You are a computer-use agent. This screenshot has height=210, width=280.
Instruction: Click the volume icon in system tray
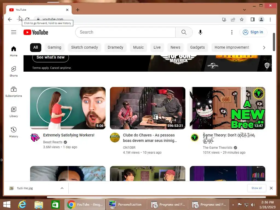pos(253,205)
